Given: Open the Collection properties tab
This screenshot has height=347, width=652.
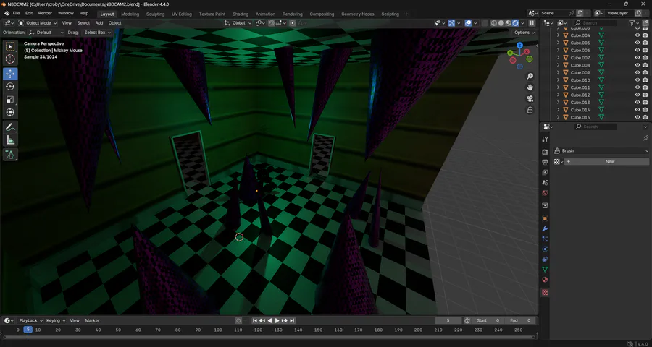Looking at the screenshot, I should (x=545, y=205).
